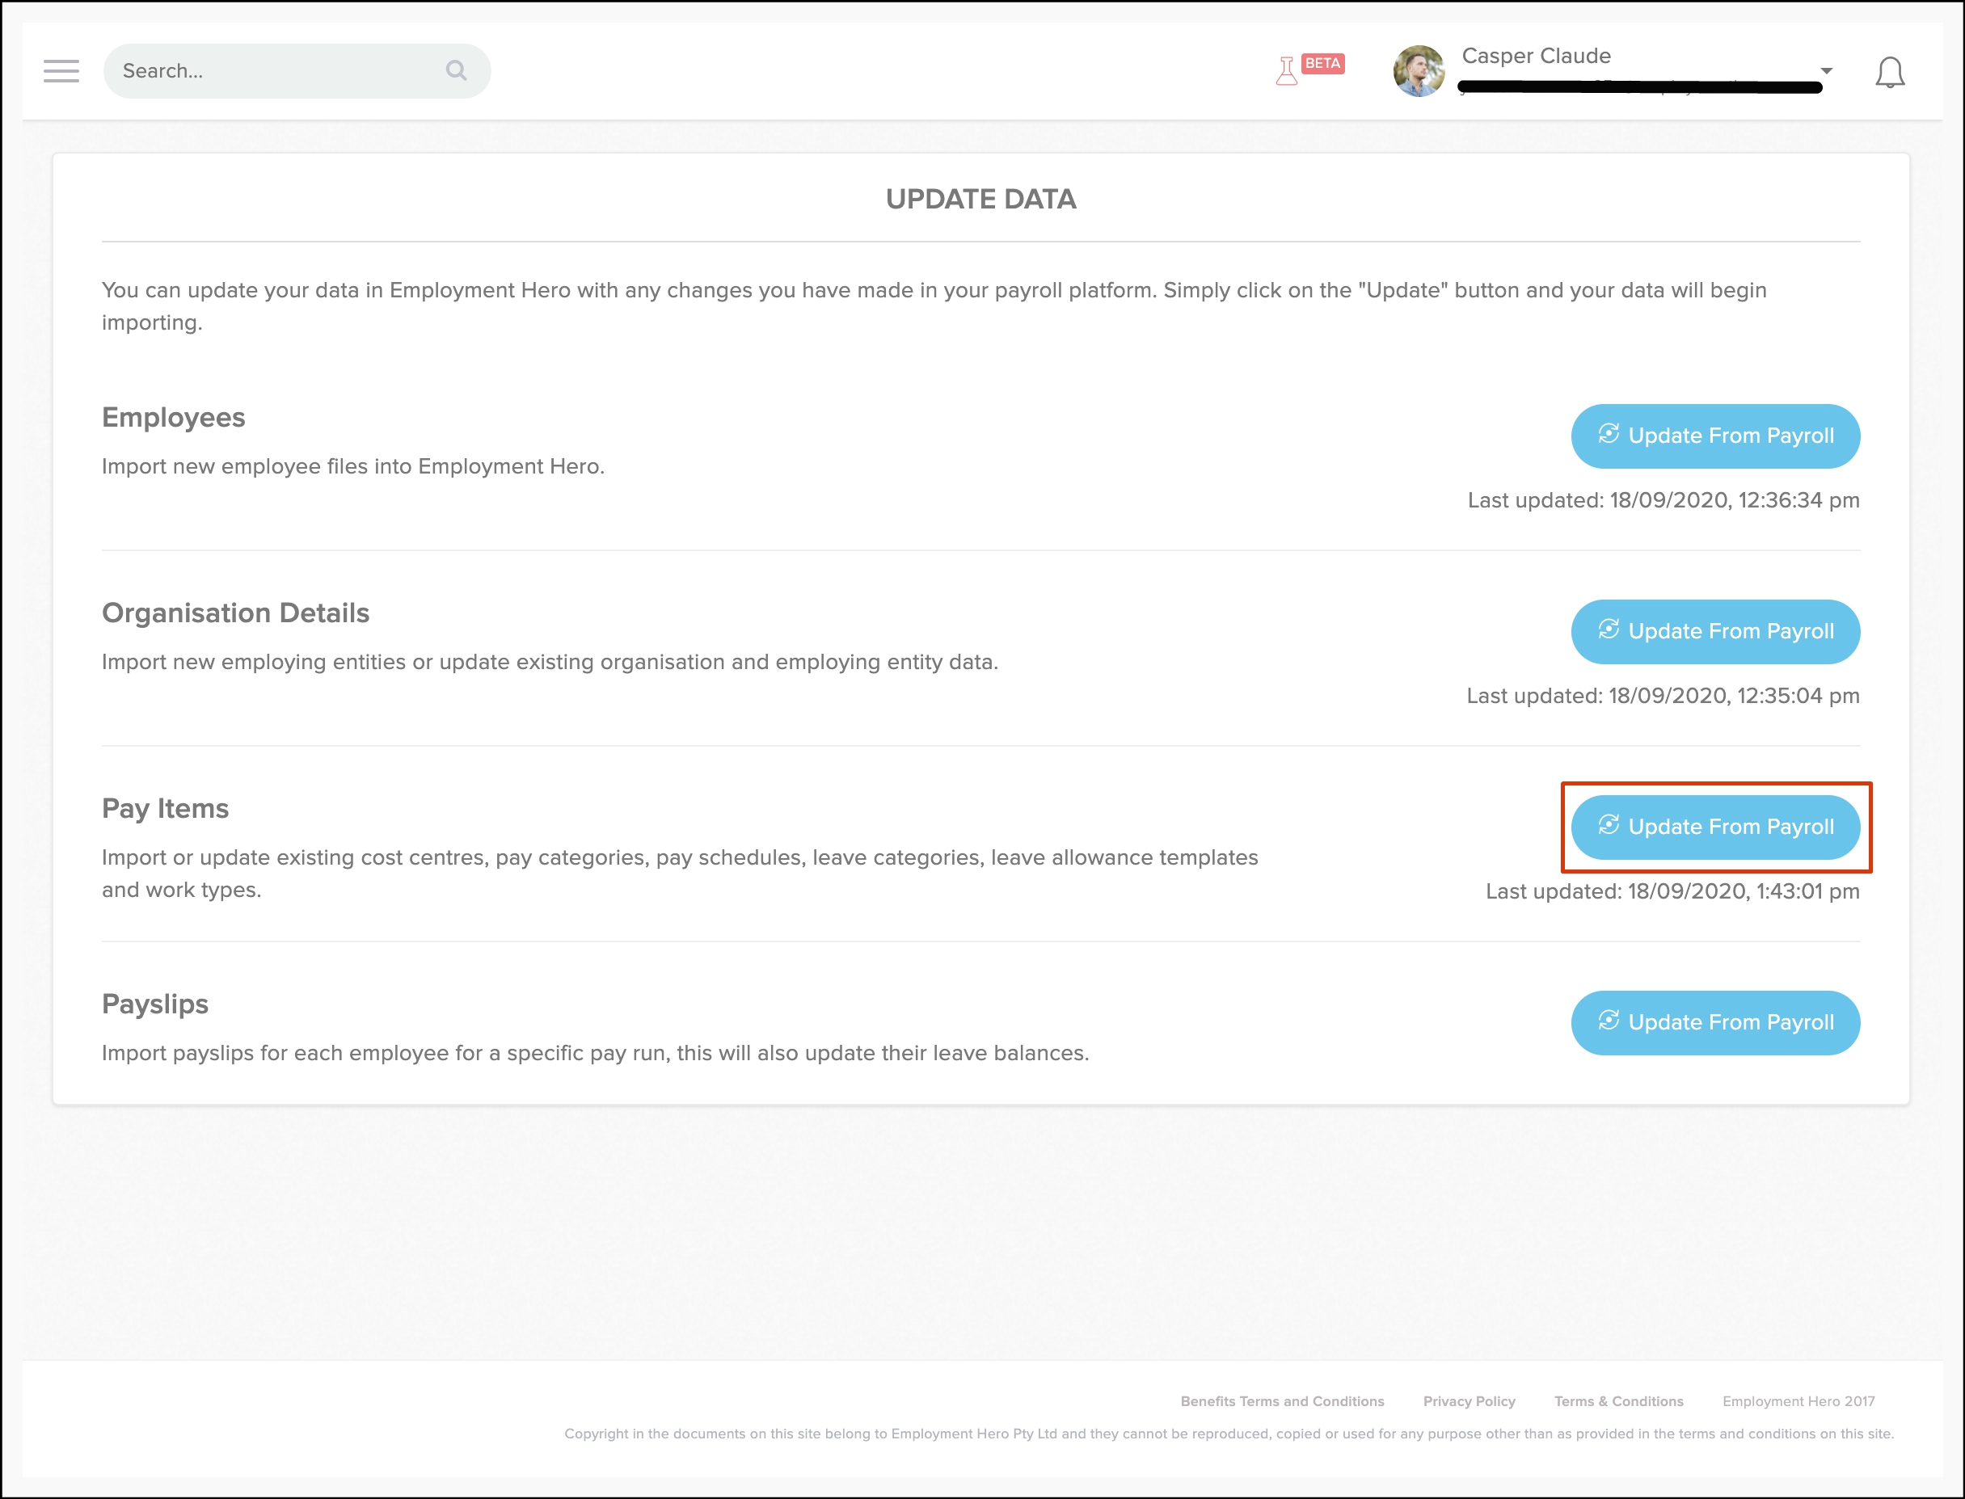The image size is (1965, 1499).
Task: Click the search magnifier icon
Action: [x=456, y=70]
